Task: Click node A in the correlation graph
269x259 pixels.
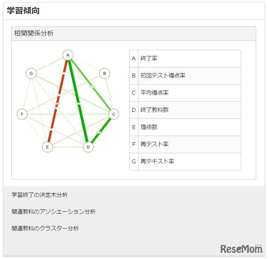Action: pos(67,55)
